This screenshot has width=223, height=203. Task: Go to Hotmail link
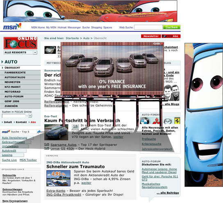pos(62,28)
